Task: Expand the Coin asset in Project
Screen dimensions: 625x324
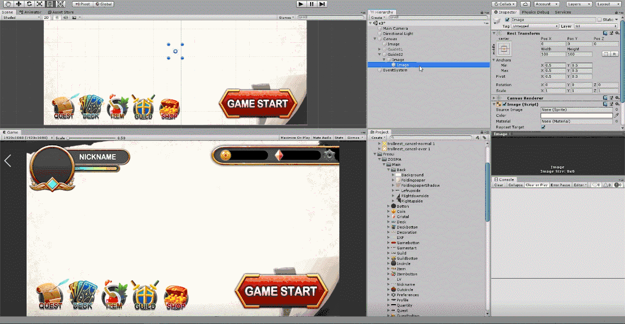Action: point(389,211)
